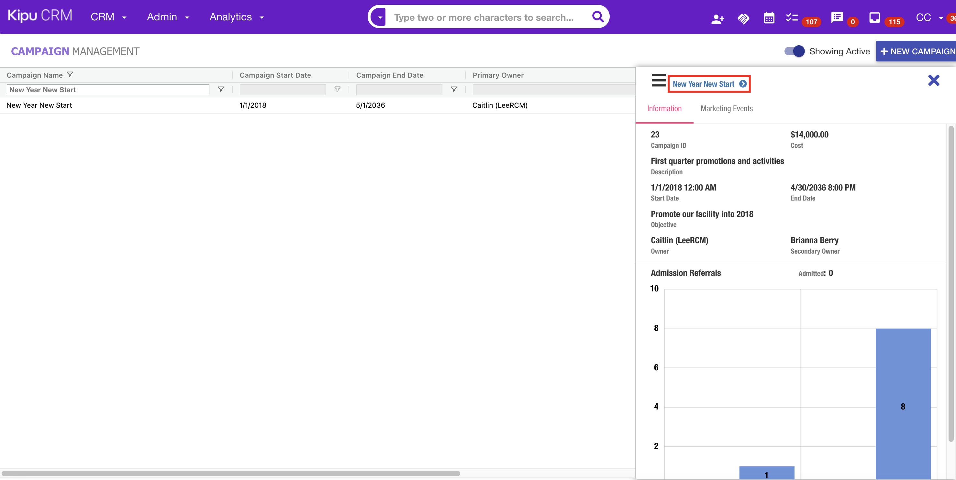Click the New Campaign button
This screenshot has width=956, height=480.
click(916, 51)
